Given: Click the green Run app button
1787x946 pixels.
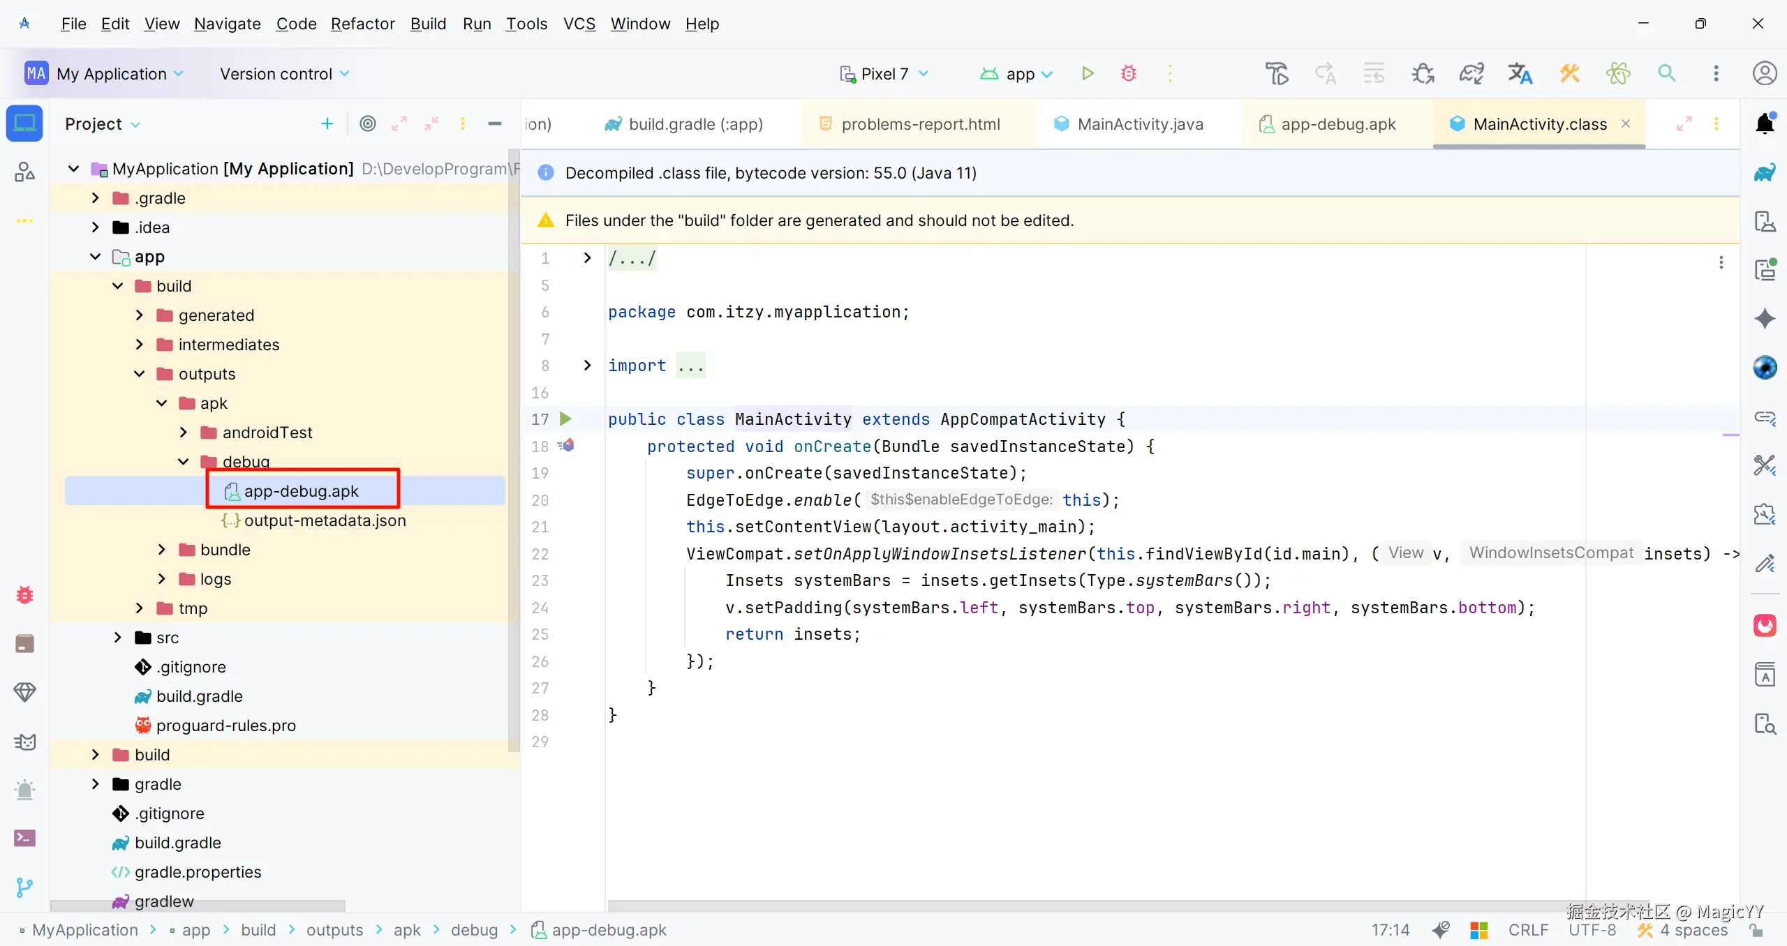Looking at the screenshot, I should click(1088, 73).
